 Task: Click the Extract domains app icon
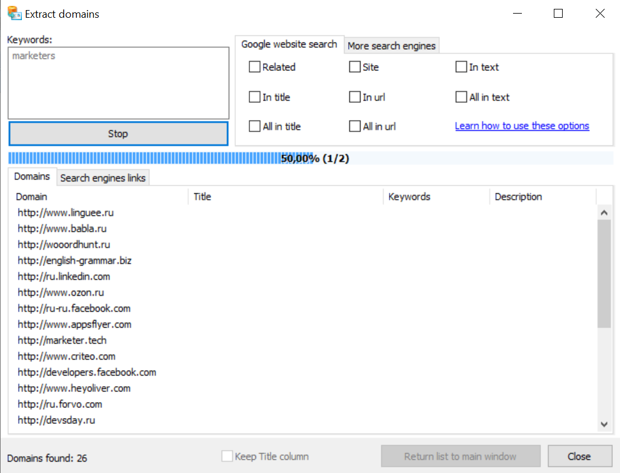click(x=14, y=13)
